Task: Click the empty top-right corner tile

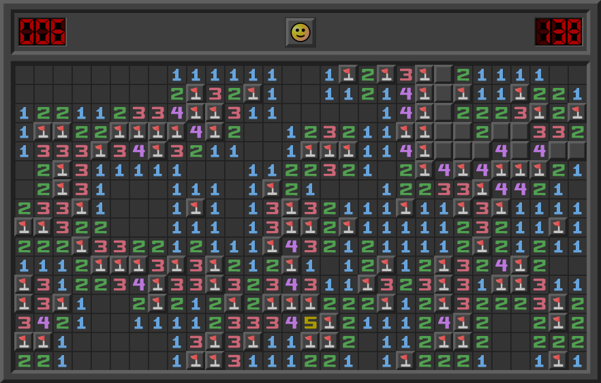Action: (x=578, y=74)
